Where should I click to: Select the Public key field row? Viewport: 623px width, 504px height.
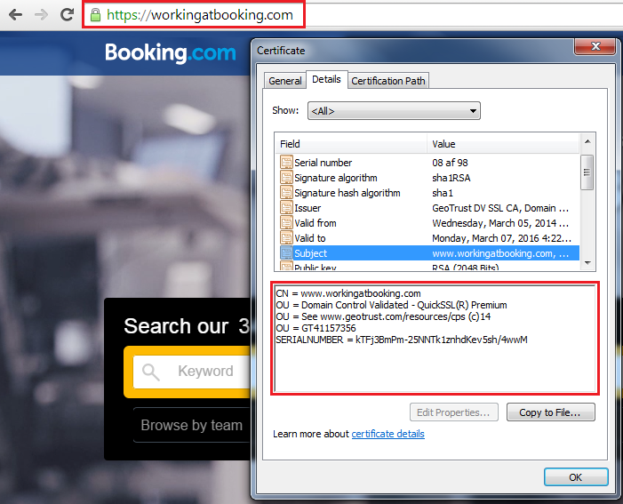pyautogui.click(x=427, y=267)
